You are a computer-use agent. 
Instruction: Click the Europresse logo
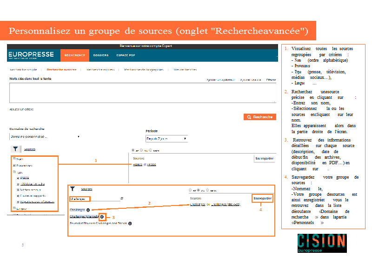[31, 55]
